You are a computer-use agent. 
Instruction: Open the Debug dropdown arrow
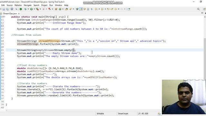point(28,9)
